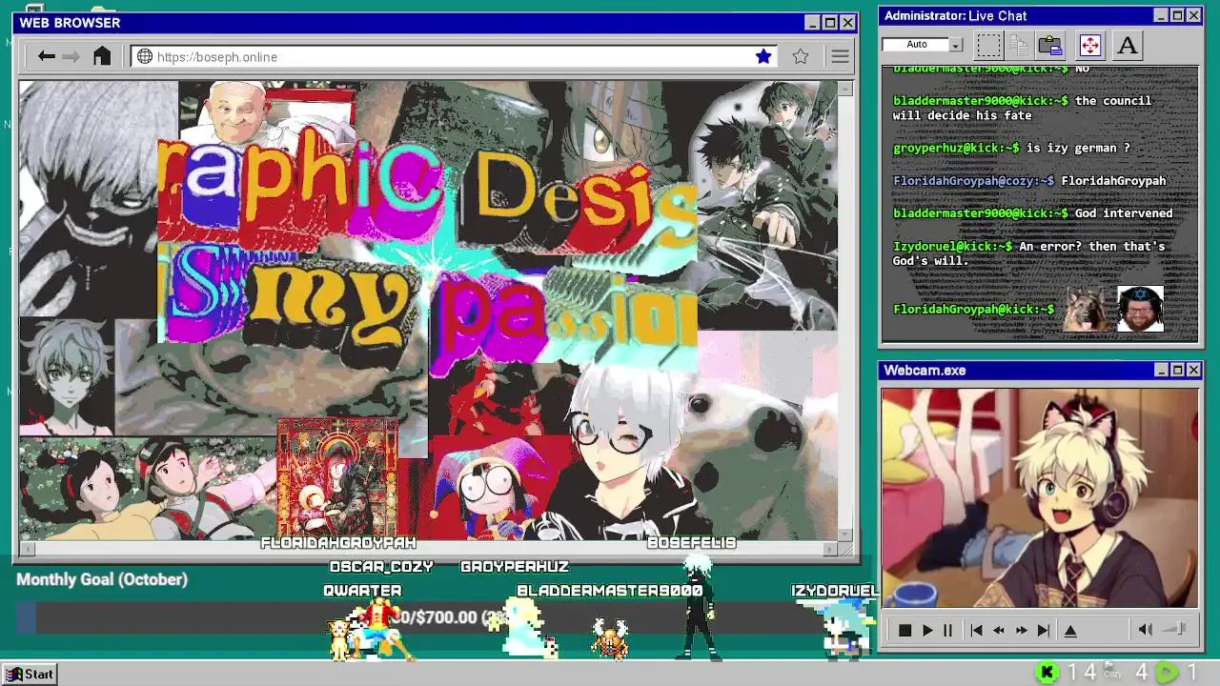Click the outlined favorites star icon
The width and height of the screenshot is (1220, 686).
[801, 56]
